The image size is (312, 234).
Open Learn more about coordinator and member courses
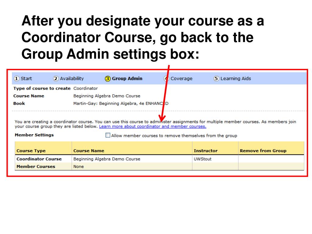tap(153, 126)
